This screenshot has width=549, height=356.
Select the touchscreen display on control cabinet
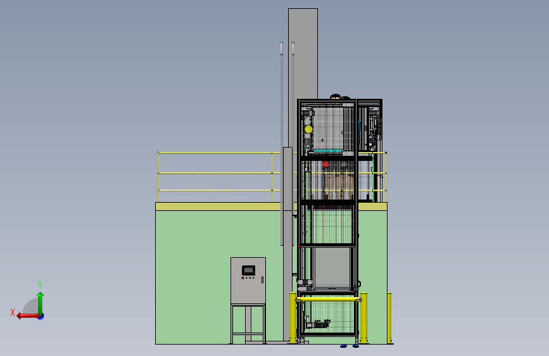coord(249,270)
